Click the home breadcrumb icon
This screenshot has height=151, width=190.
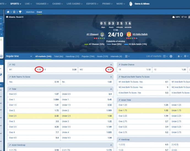[x=8, y=12]
